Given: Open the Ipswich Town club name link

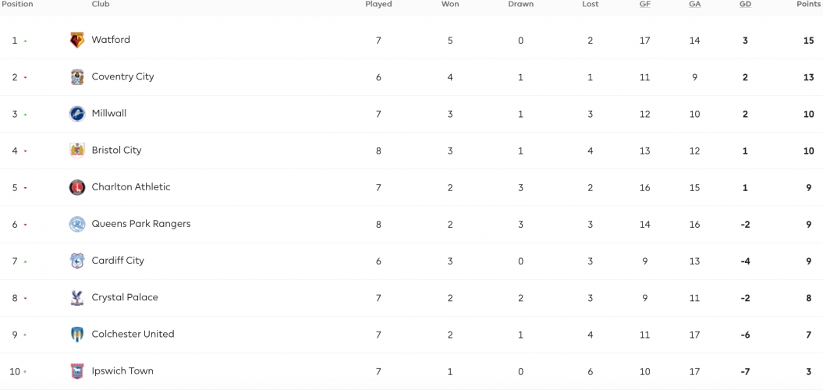Looking at the screenshot, I should 122,370.
